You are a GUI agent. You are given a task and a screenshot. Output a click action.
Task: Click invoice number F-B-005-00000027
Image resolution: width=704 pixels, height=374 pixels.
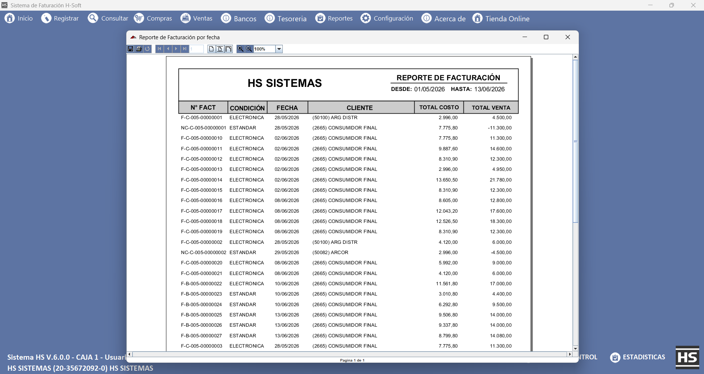(x=201, y=336)
